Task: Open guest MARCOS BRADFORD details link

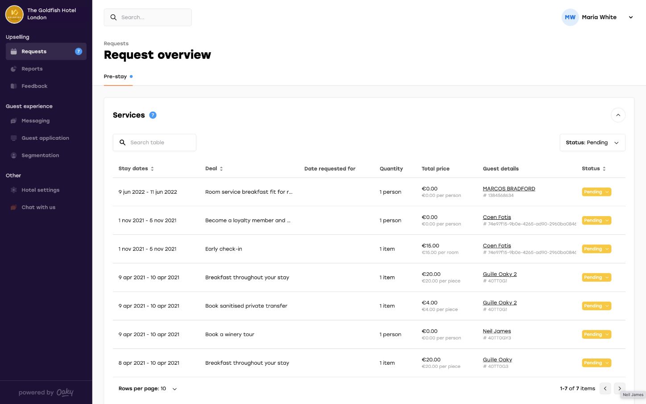Action: (509, 189)
